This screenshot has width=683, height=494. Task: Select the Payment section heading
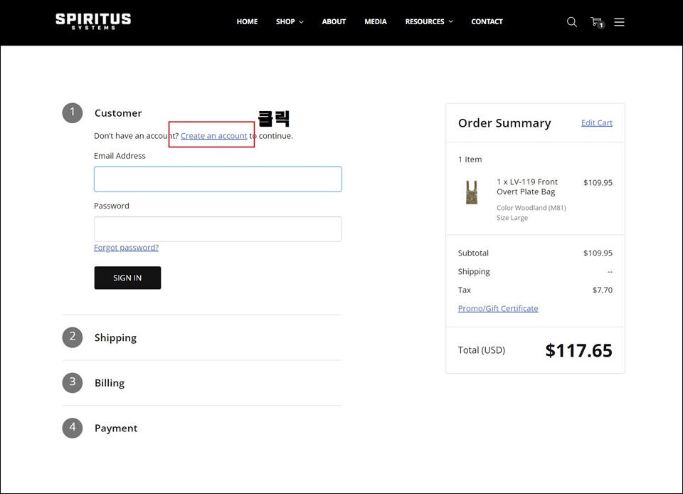(116, 429)
